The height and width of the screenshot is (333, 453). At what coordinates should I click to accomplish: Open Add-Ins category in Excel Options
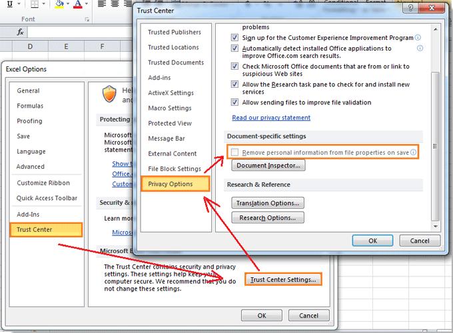28,214
